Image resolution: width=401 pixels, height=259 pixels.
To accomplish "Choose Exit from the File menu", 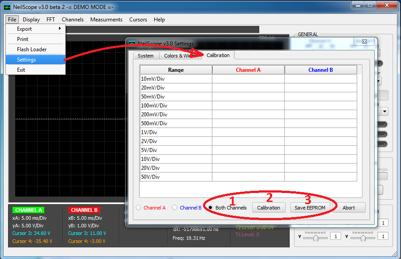I will (x=36, y=70).
